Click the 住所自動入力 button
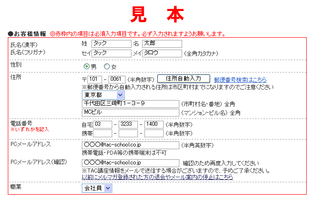This screenshot has height=202, width=315. (183, 79)
